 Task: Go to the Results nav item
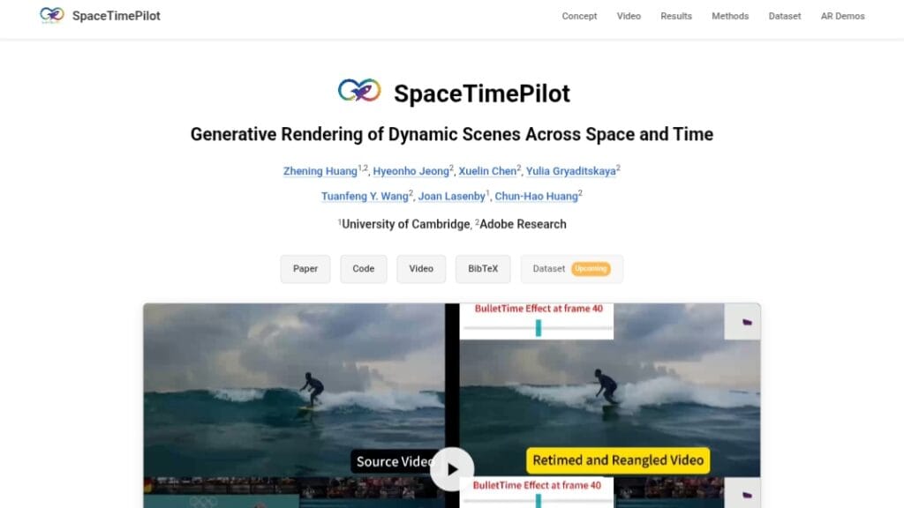point(676,16)
